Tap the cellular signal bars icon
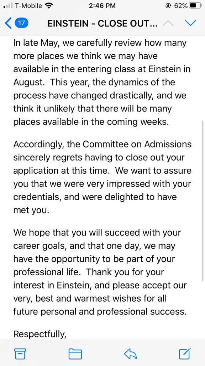 (x=8, y=6)
